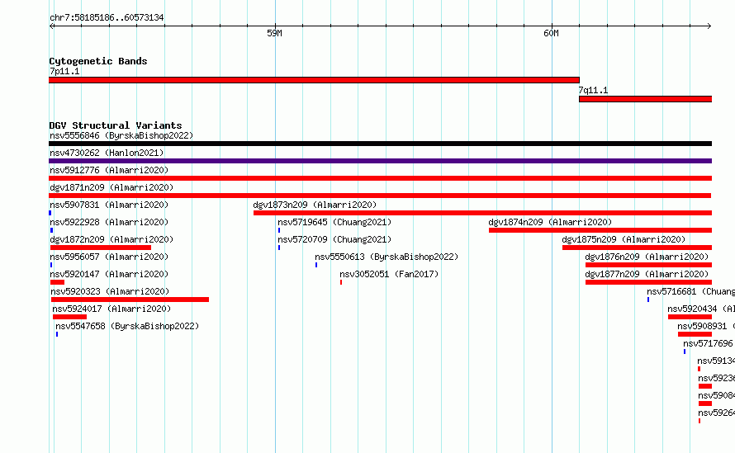Click the DGV Structural Variants track title
The height and width of the screenshot is (453, 735).
(116, 125)
